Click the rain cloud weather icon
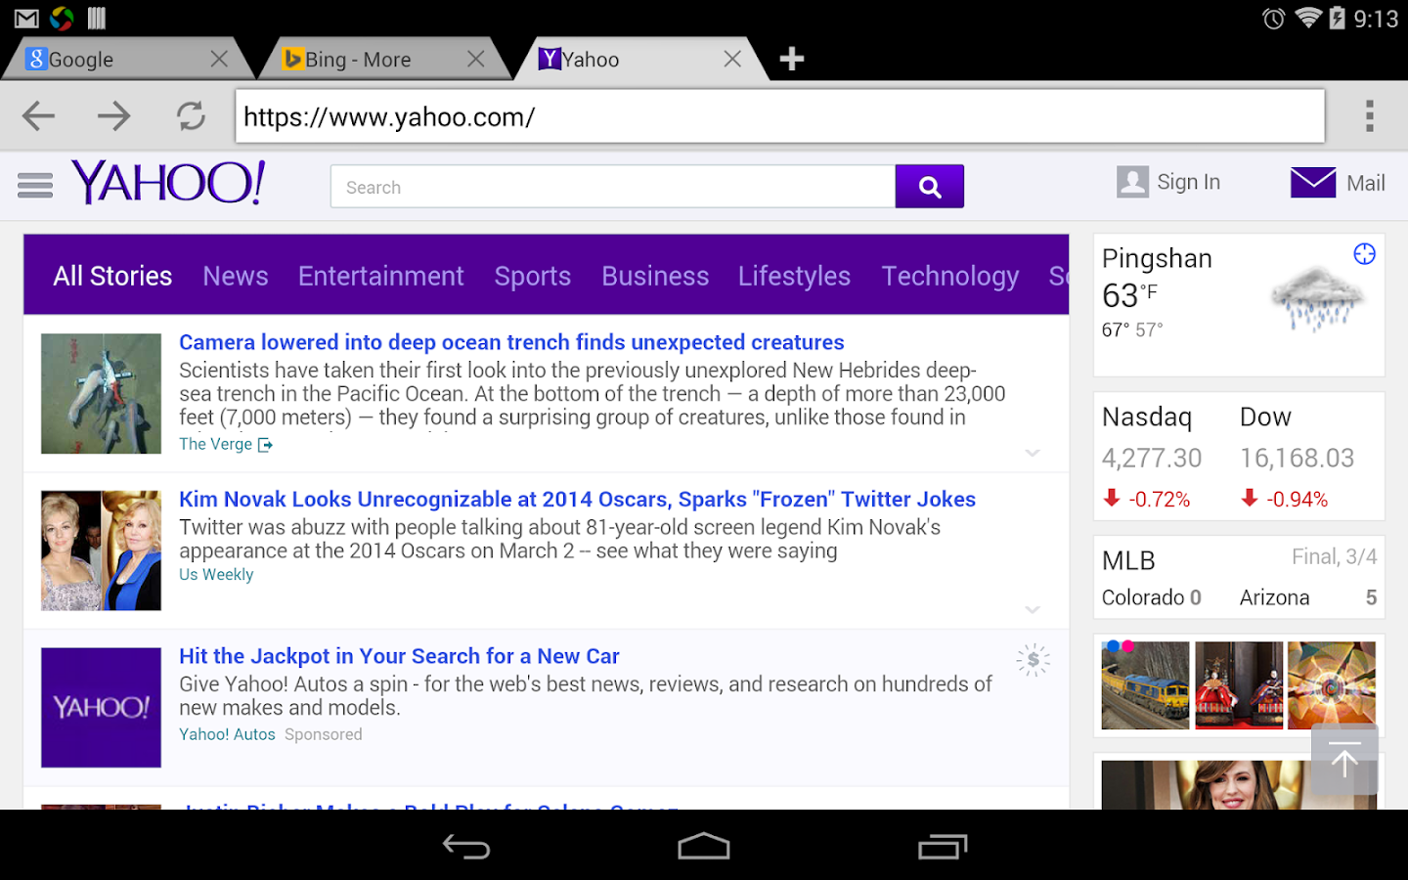 1317,299
